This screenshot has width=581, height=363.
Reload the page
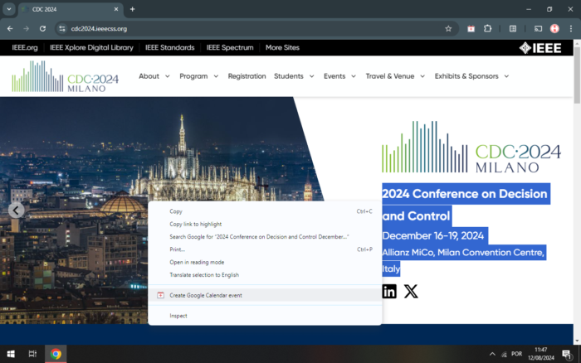(42, 28)
